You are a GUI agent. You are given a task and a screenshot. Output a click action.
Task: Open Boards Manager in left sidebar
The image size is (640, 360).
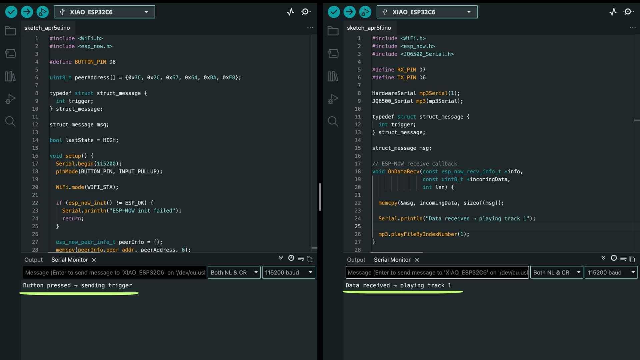pos(10,53)
